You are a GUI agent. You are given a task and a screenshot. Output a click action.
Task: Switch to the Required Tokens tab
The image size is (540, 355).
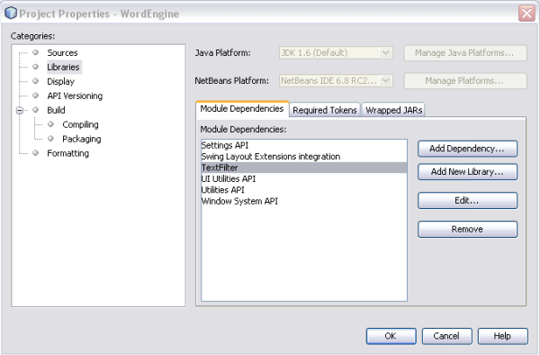coord(325,110)
